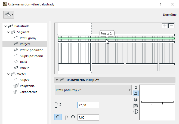The width and height of the screenshot is (179, 124).
Task: Open Profil górny settings
Action: [x=28, y=38]
